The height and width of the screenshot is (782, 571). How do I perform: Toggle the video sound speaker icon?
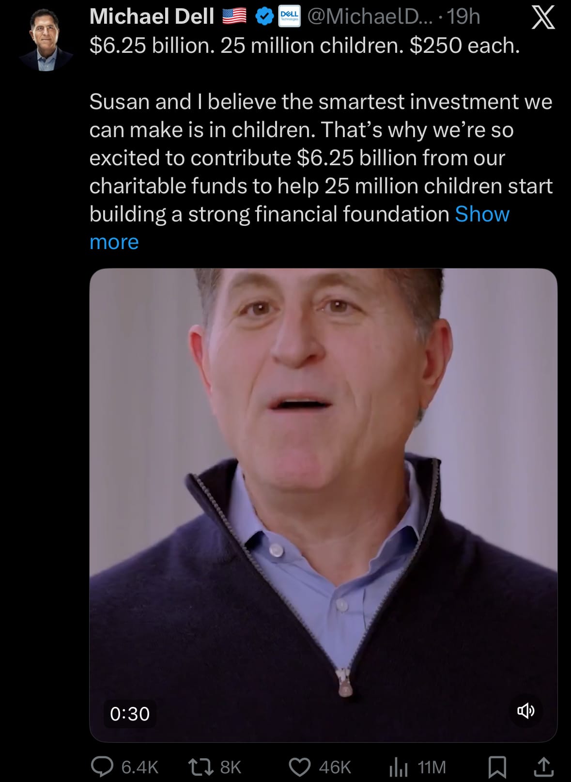point(526,711)
